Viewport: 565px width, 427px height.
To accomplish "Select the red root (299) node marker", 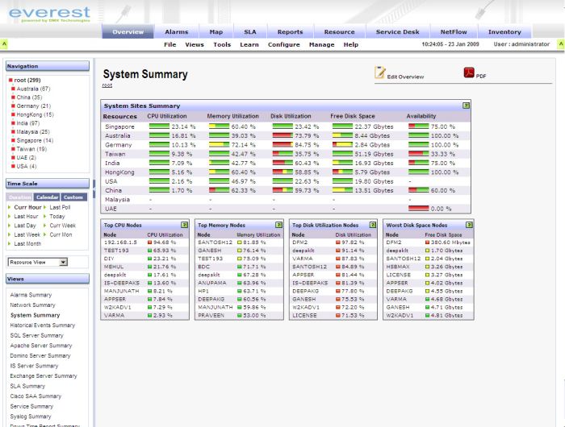I will tap(10, 81).
